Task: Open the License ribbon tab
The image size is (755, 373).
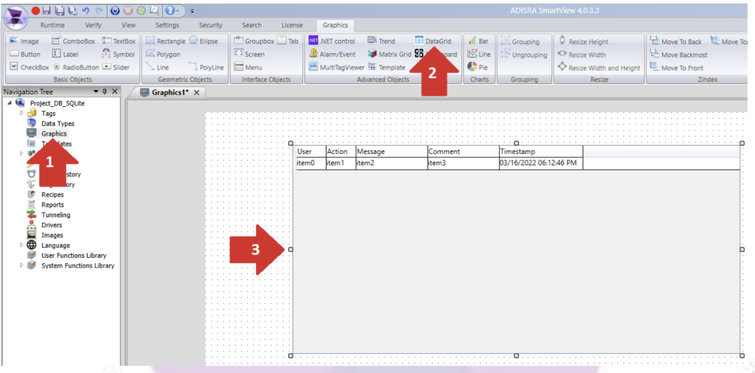Action: [x=292, y=25]
